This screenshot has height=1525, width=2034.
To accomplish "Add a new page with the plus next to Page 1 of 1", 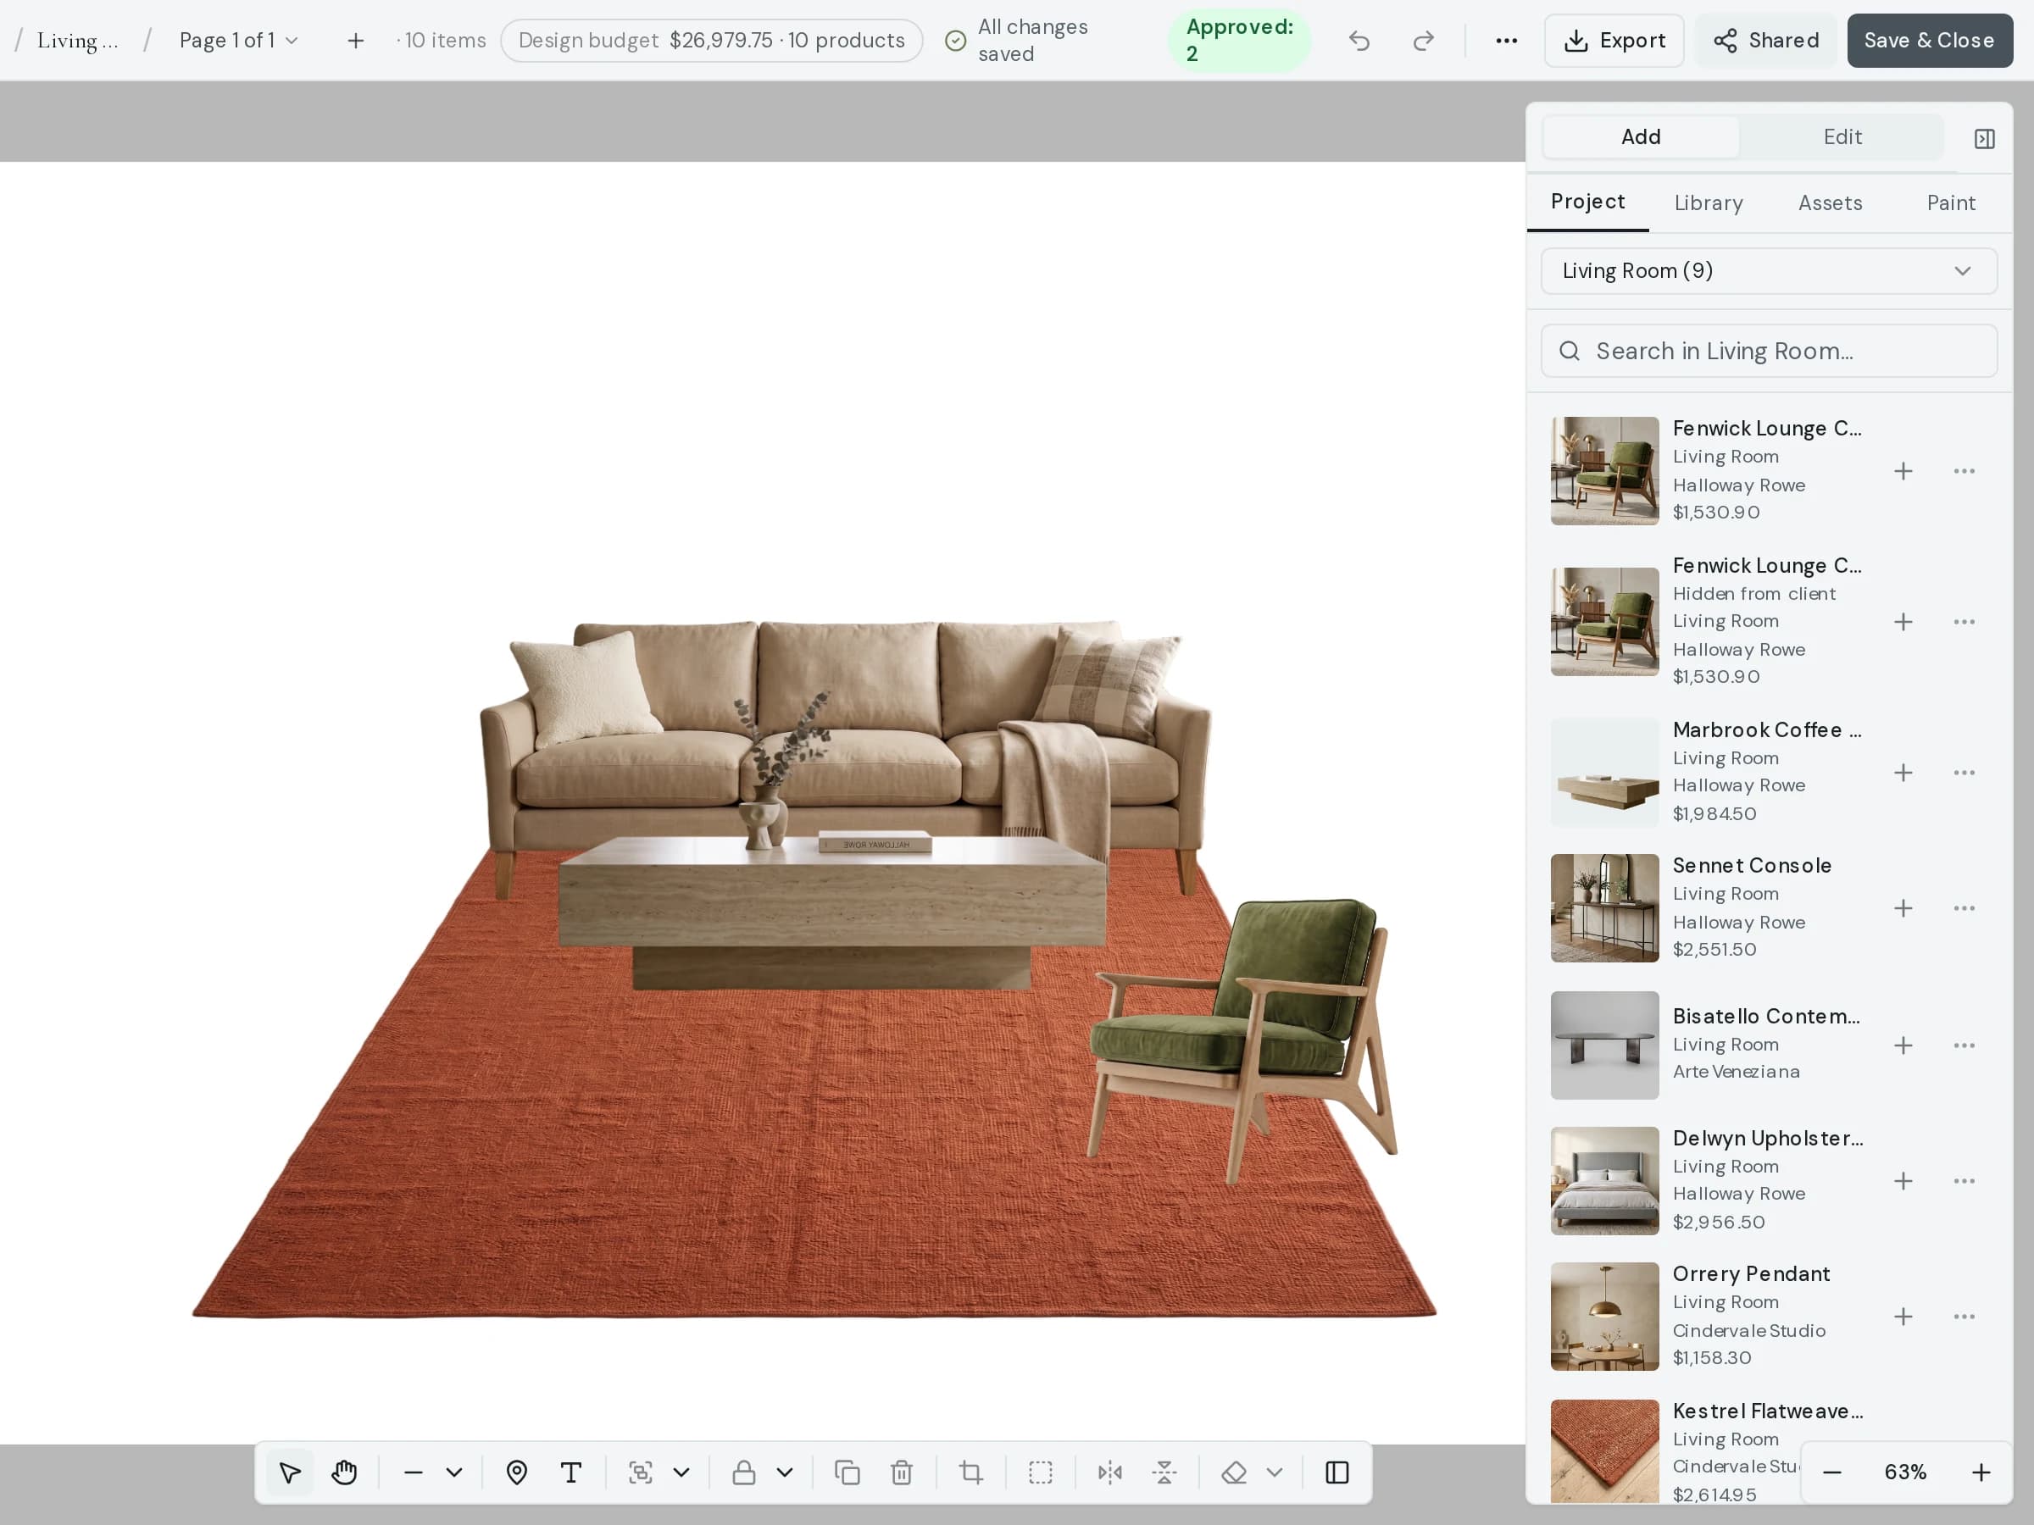I will (356, 41).
